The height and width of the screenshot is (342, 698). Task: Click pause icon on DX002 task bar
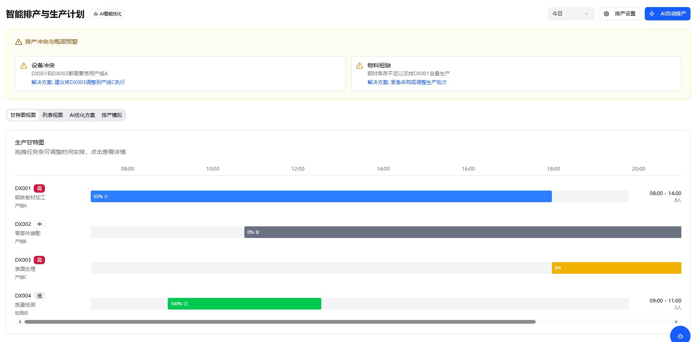[257, 232]
